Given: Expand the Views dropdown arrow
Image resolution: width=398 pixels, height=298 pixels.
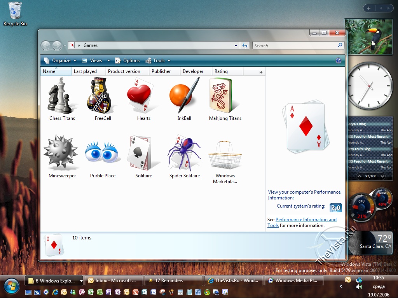Looking at the screenshot, I should pyautogui.click(x=108, y=61).
